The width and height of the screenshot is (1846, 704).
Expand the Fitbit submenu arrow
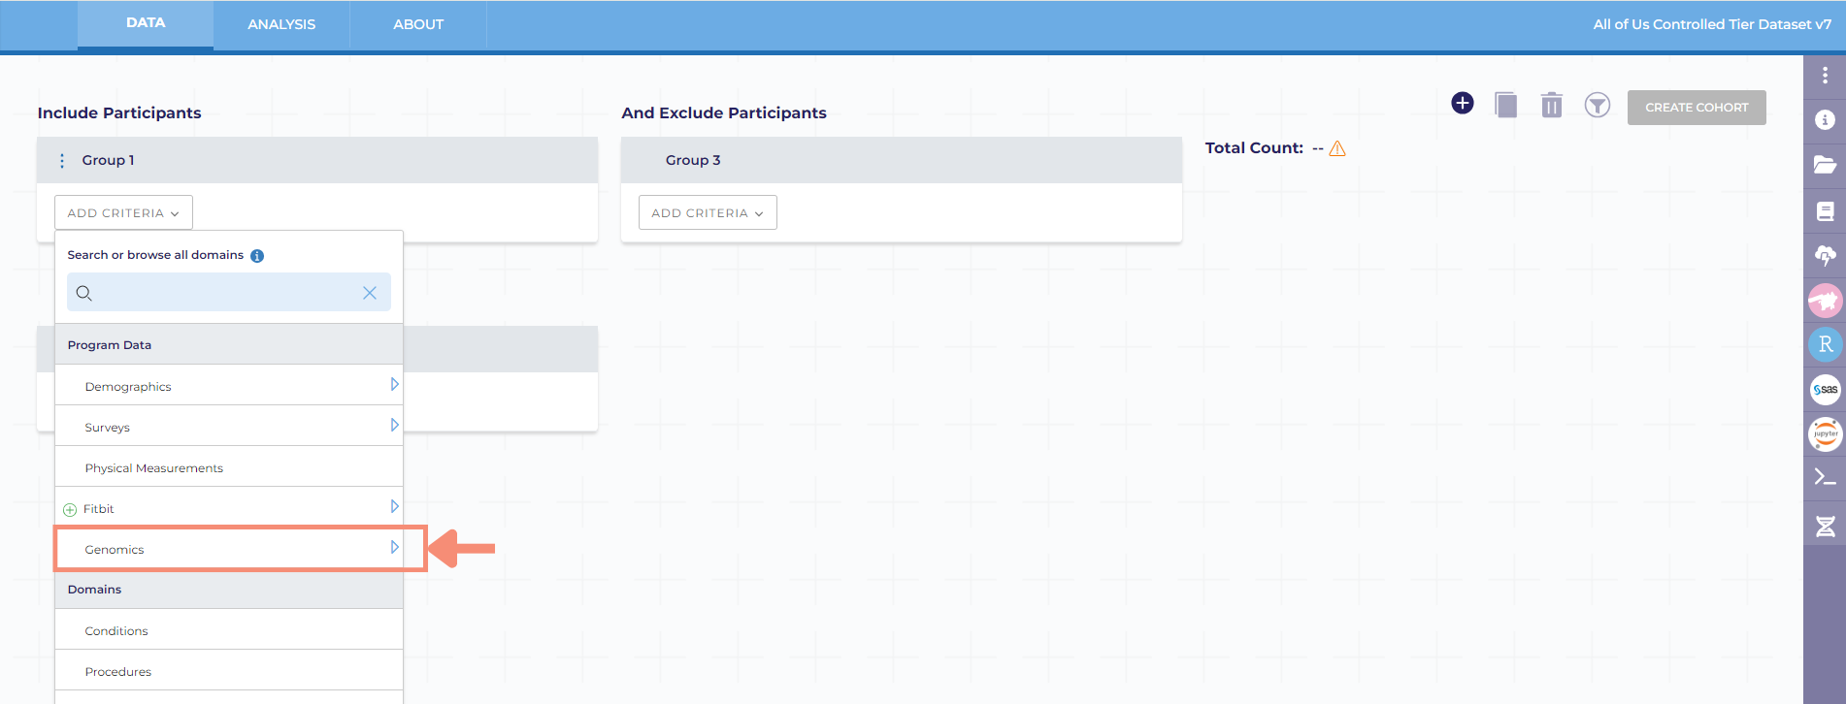(x=394, y=506)
